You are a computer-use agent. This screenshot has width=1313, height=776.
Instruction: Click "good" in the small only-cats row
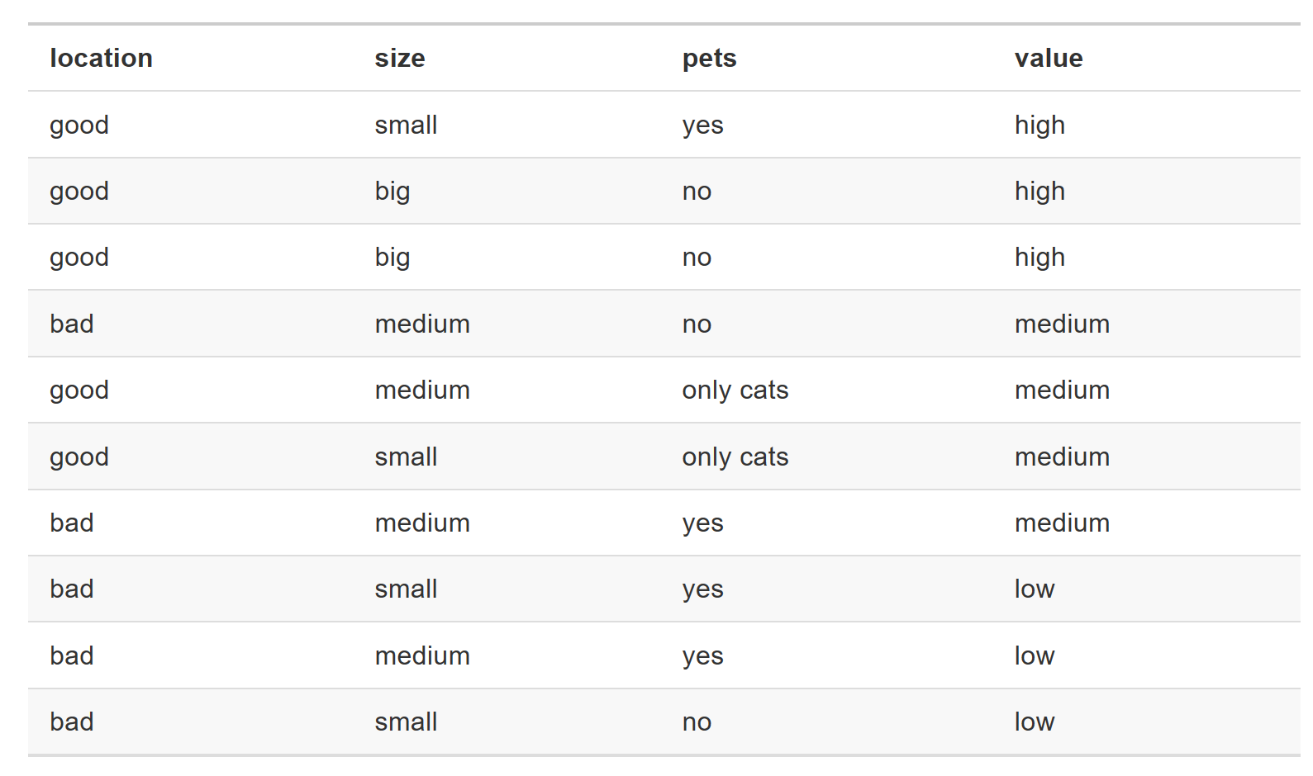click(79, 457)
